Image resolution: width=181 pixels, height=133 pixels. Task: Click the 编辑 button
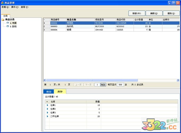coord(154,14)
